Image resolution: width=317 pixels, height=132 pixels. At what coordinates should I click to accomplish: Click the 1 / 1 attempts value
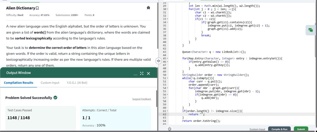[x=86, y=118]
